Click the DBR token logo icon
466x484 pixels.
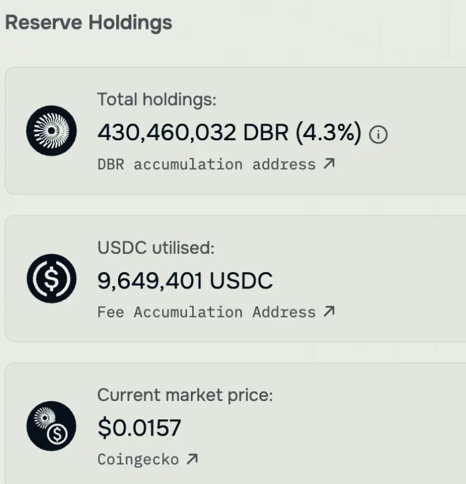click(x=51, y=131)
